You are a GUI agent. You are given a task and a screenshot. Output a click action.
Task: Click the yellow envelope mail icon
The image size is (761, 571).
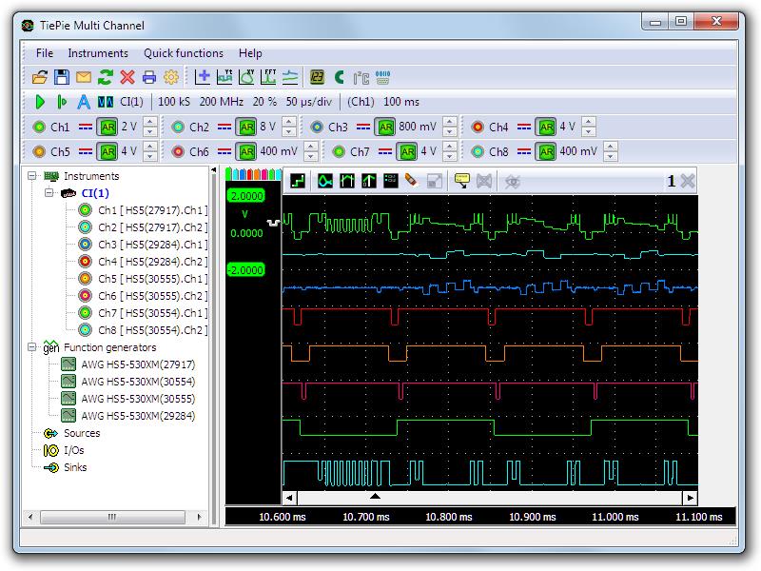[x=84, y=77]
